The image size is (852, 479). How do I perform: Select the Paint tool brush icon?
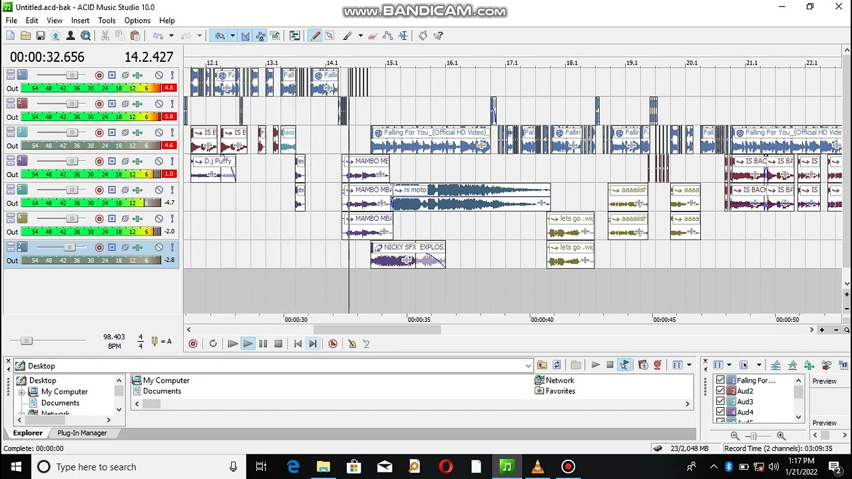coord(347,36)
